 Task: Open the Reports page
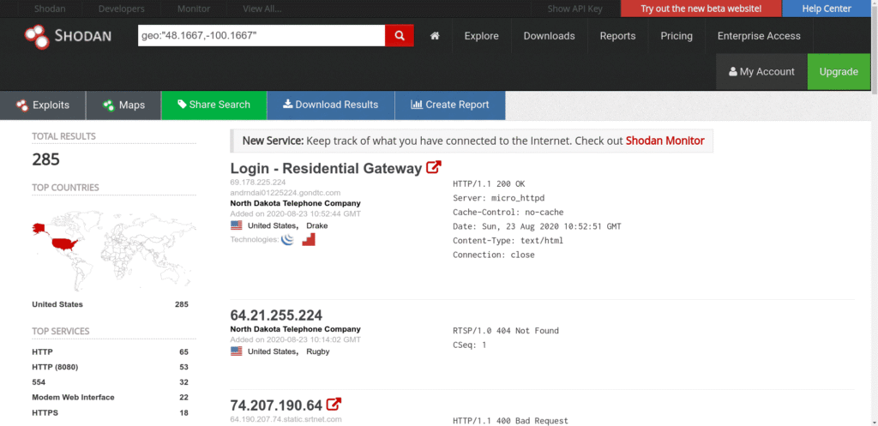(617, 36)
